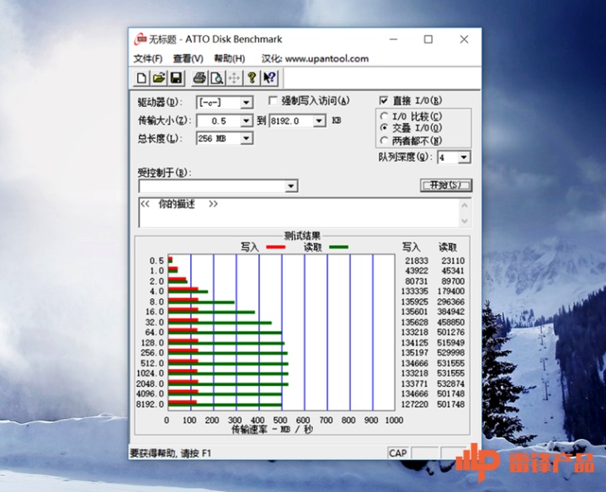Maximize the ATTO Disk Benchmark window
Screen dimensions: 606x492
428,40
